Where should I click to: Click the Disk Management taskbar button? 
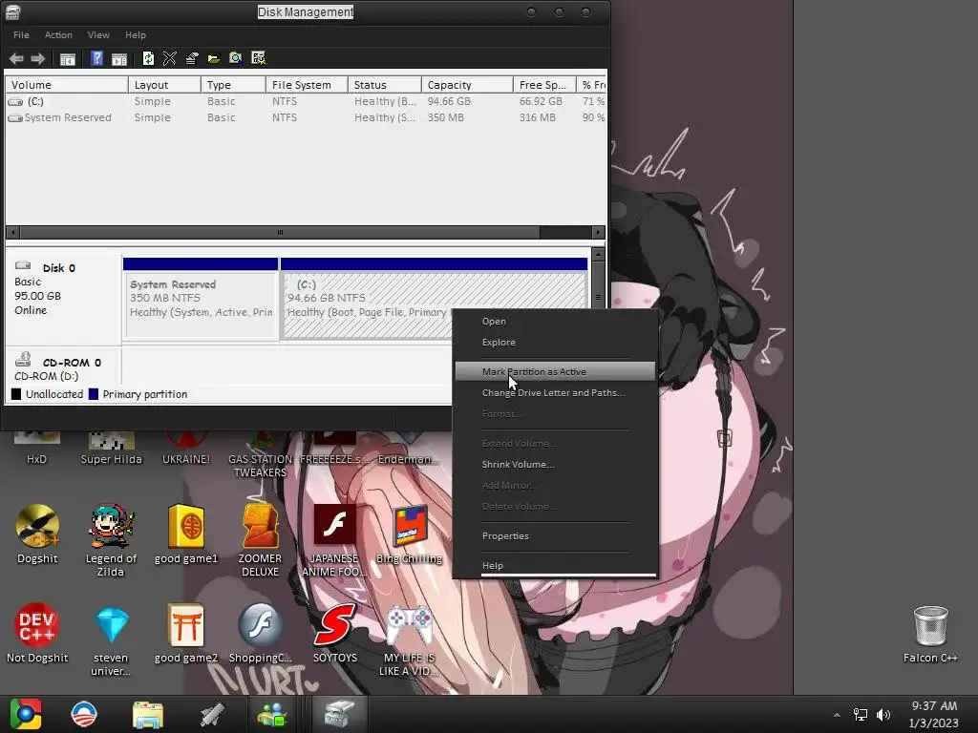click(x=339, y=714)
